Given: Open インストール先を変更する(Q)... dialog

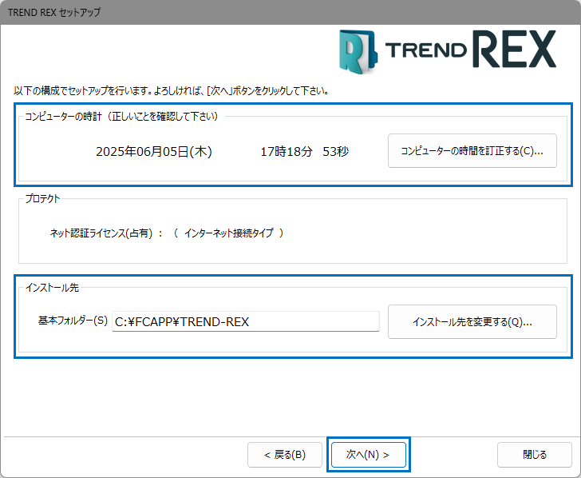Looking at the screenshot, I should [x=472, y=322].
